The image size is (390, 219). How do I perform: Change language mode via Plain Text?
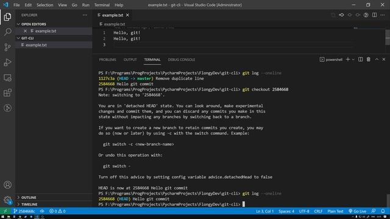coord(335,211)
